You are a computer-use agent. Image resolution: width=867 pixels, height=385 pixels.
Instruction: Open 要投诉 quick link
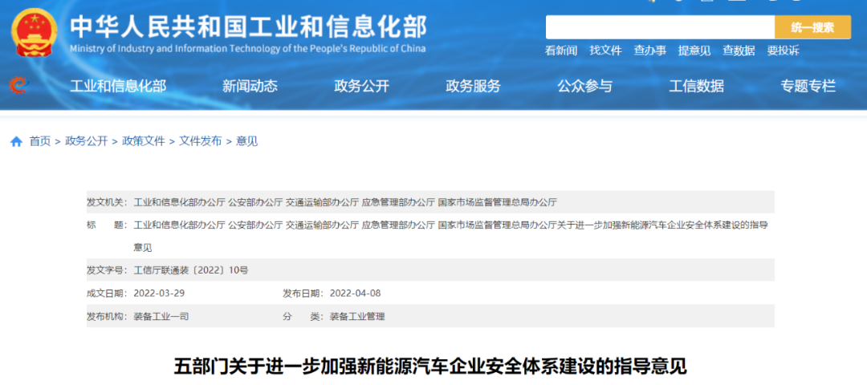(783, 51)
